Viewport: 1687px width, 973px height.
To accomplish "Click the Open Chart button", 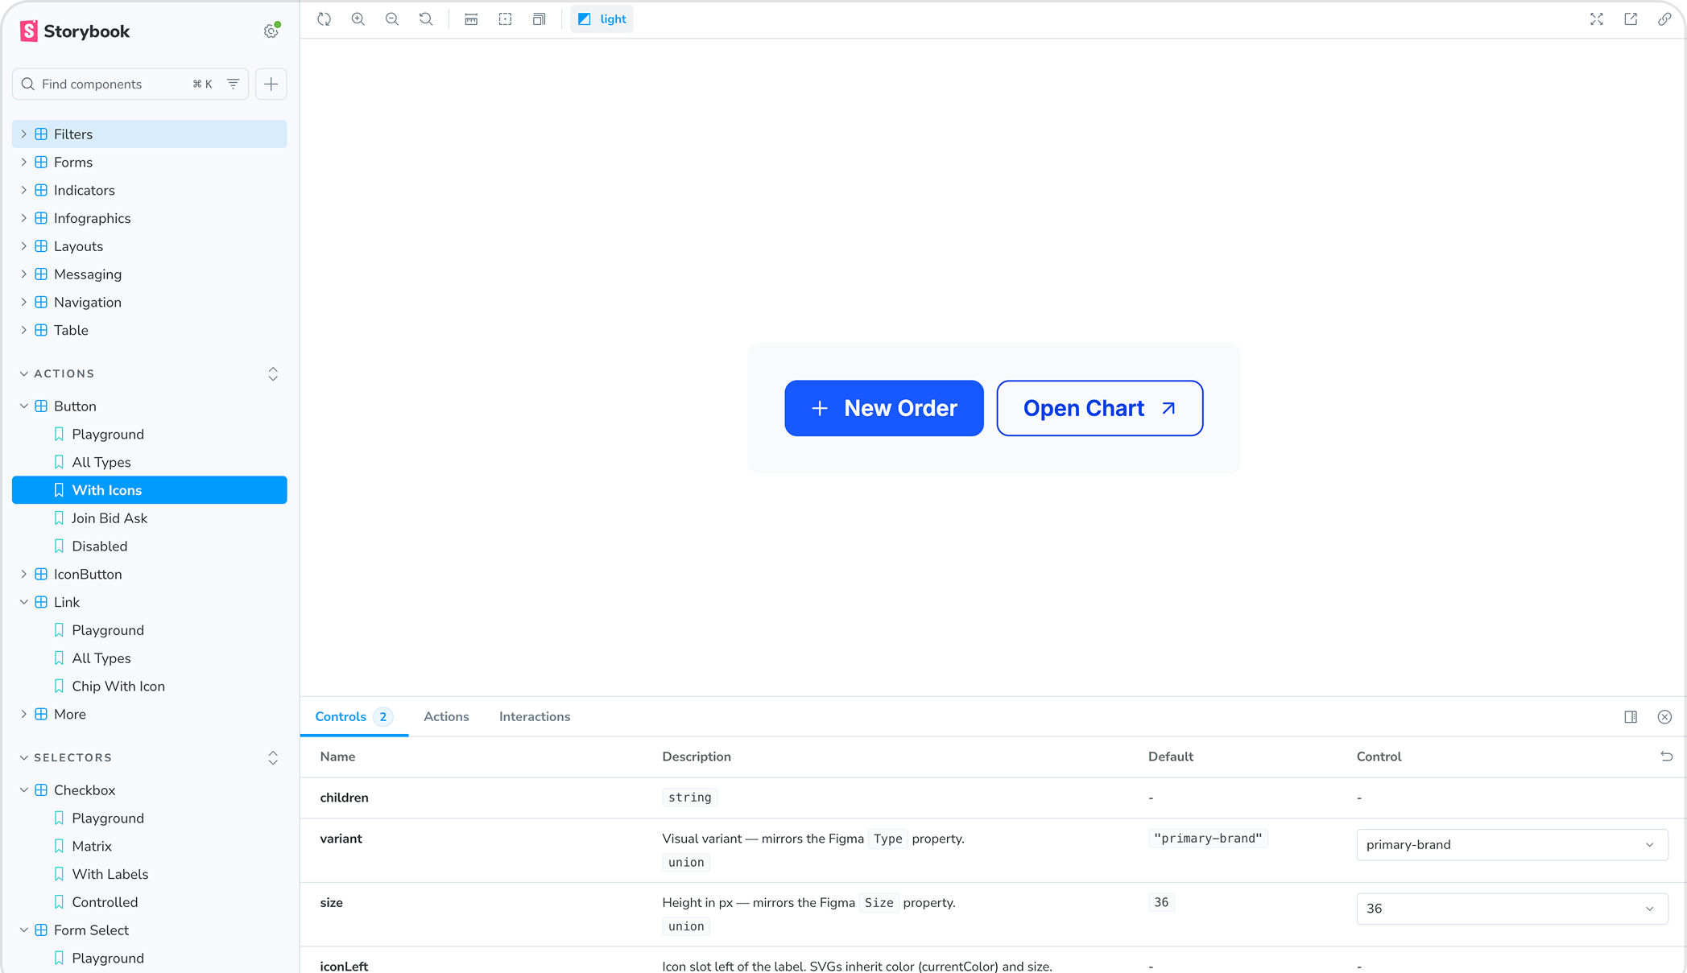I will click(x=1100, y=408).
